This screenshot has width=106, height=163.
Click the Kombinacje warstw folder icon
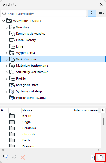click(12, 34)
